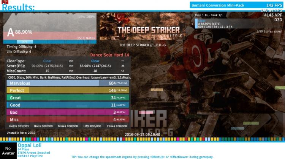Click the No Avatar profile picture
This screenshot has height=159, width=285.
(8, 151)
